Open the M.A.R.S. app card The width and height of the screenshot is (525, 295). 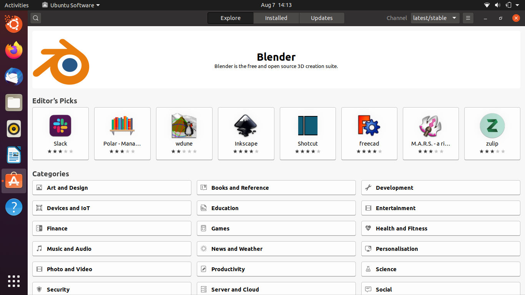431,133
